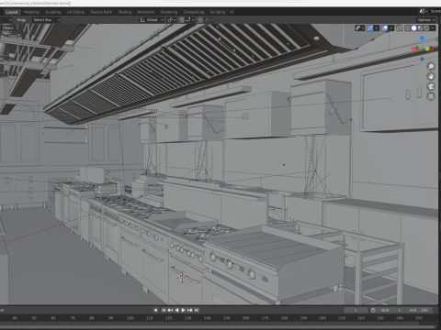
Task: Toggle preview range clock icon
Action: click(373, 310)
